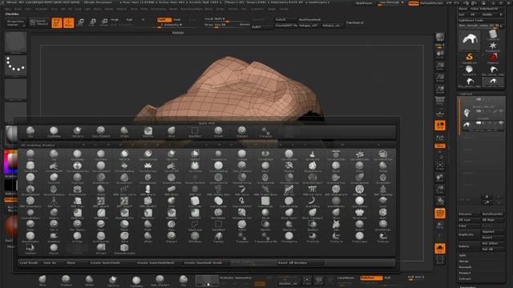This screenshot has height=288, width=513.
Task: Choose the ClayTubes brush in brush grid
Action: 101,155
